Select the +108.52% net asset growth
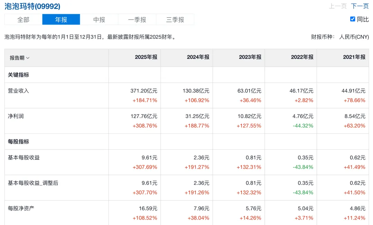373x225 pixels. pos(145,218)
